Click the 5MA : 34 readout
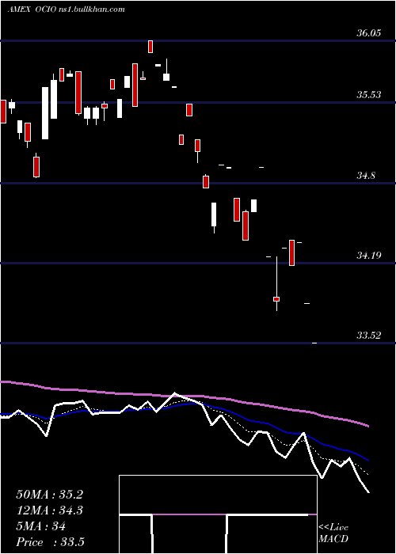This screenshot has width=396, height=554. point(40,526)
